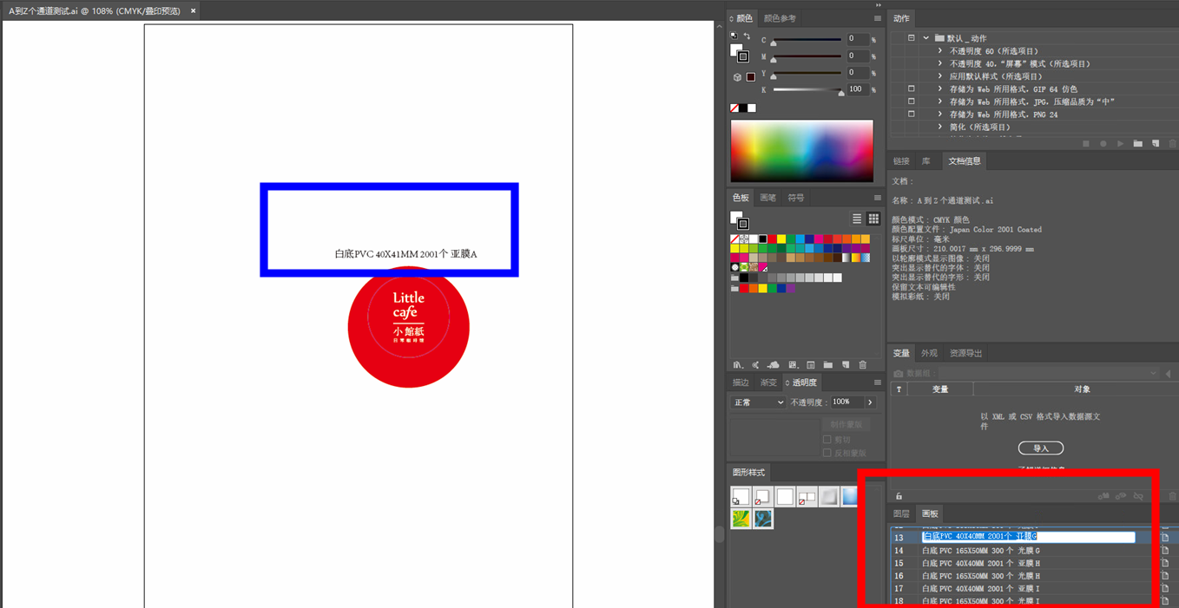This screenshot has width=1179, height=608.
Task: Collapse the 默认_动作 action set
Action: (x=926, y=38)
